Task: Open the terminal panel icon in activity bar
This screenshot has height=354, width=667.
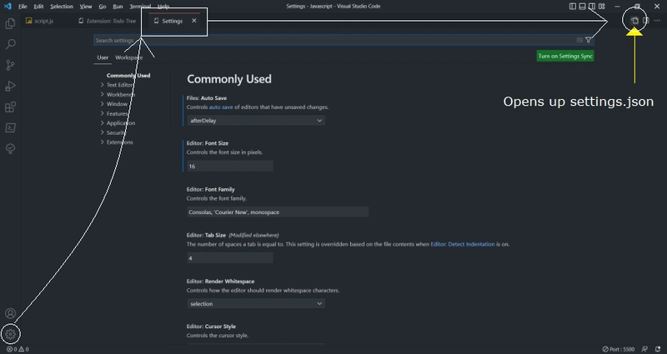Action: [10, 127]
